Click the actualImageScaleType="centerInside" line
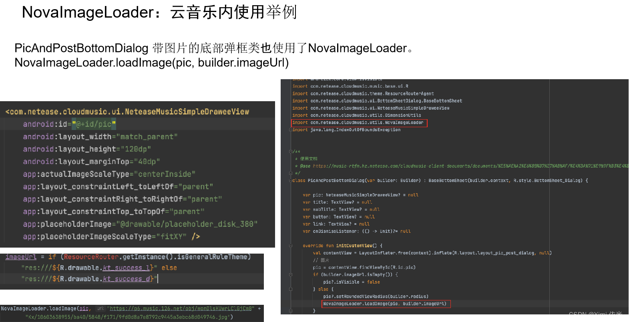The height and width of the screenshot is (322, 629). 109,174
